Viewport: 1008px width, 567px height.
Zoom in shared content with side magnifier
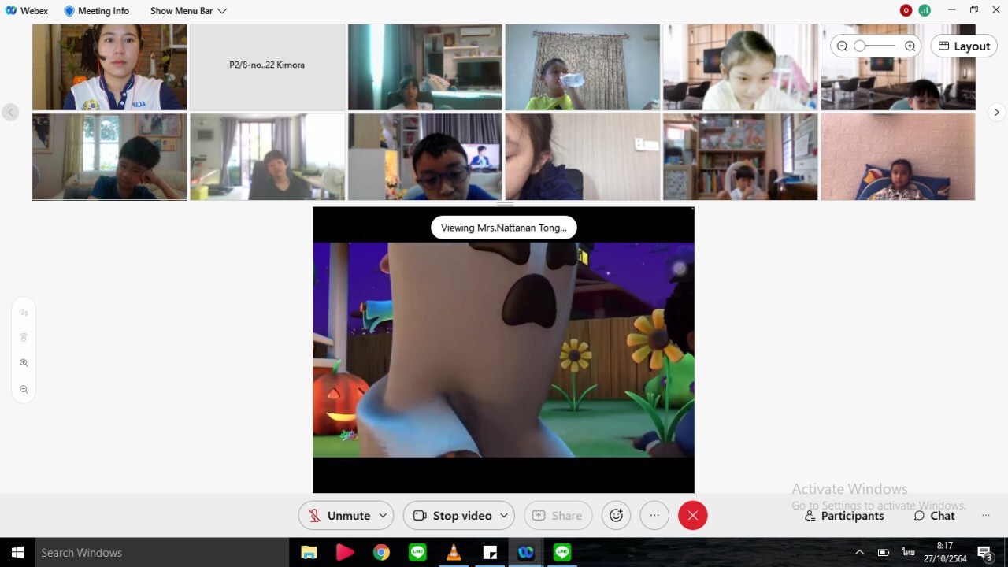click(24, 363)
